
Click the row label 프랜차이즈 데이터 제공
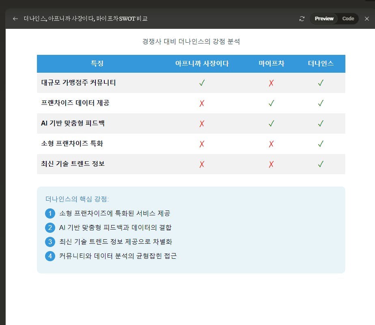pos(75,103)
